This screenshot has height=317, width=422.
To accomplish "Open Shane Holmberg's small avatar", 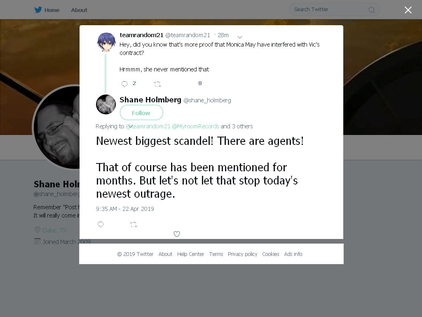I will 106,104.
